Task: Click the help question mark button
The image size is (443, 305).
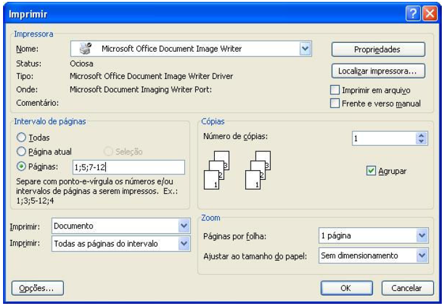Action: tap(412, 13)
